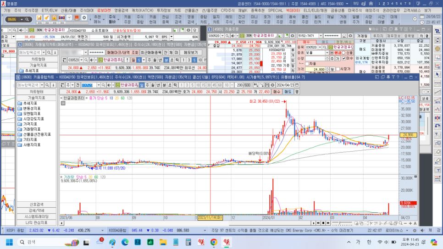This screenshot has height=249, width=443.
Task: Click the padlock screen lock icon
Action: [54, 18]
